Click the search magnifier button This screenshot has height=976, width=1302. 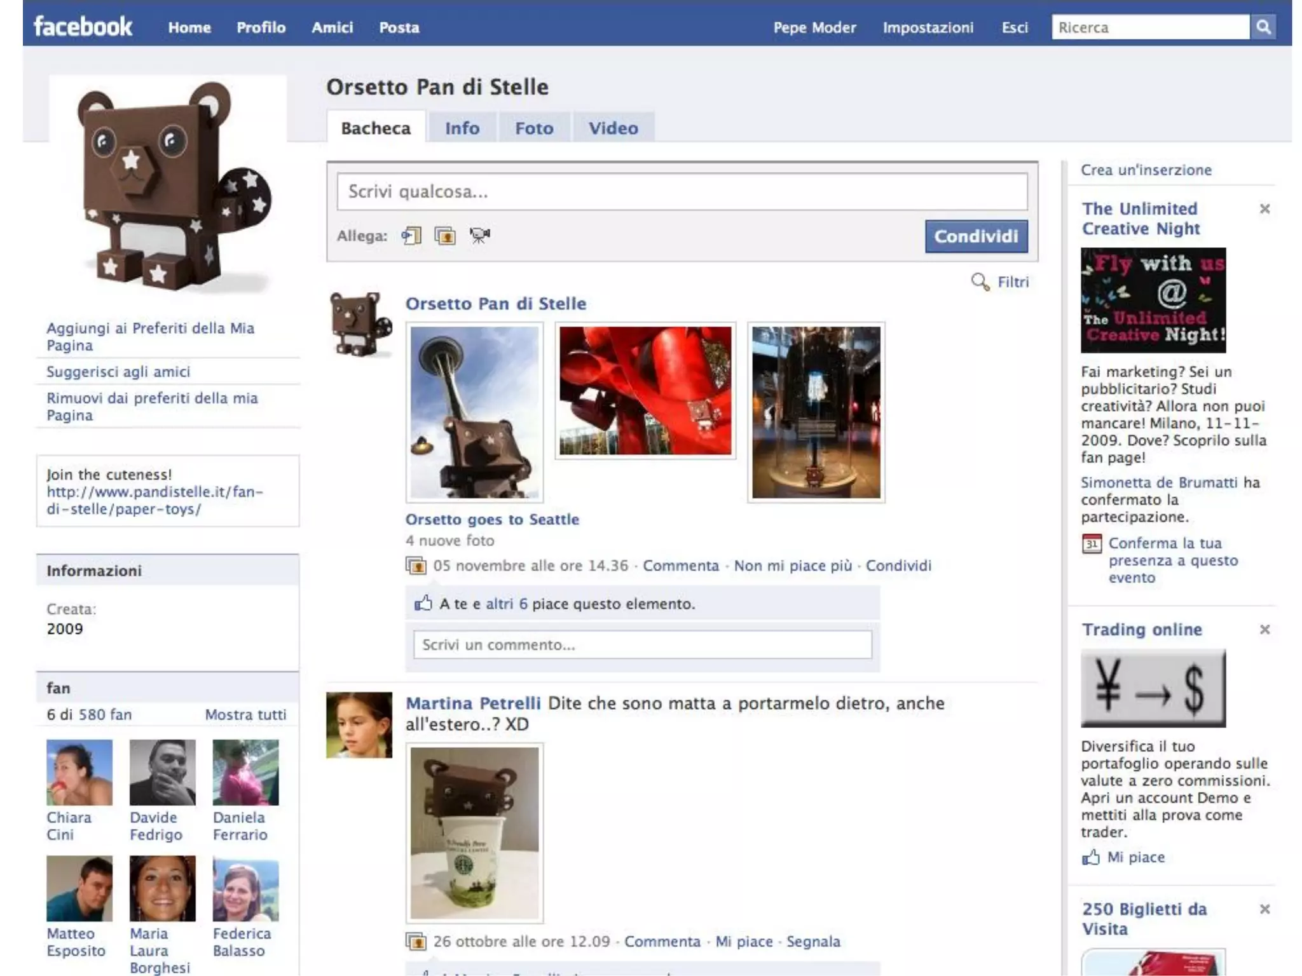point(1263,27)
